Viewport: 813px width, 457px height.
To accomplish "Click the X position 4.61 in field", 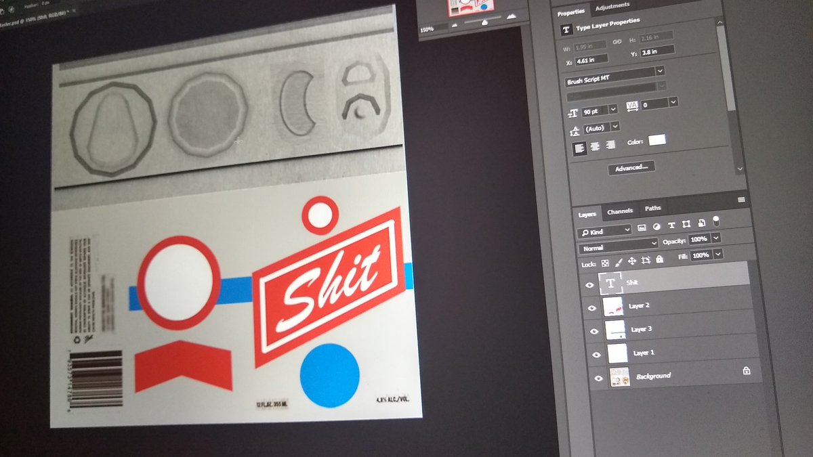I will [591, 60].
